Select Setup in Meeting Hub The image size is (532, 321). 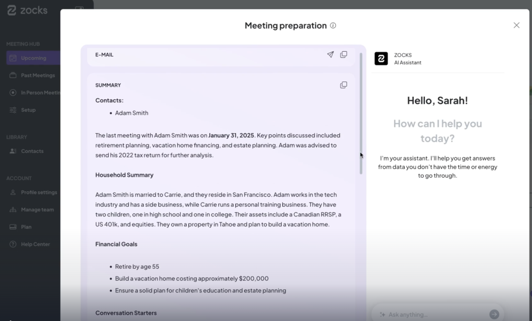tap(28, 110)
